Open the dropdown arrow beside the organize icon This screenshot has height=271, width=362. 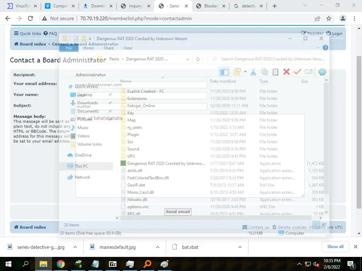tap(245, 72)
